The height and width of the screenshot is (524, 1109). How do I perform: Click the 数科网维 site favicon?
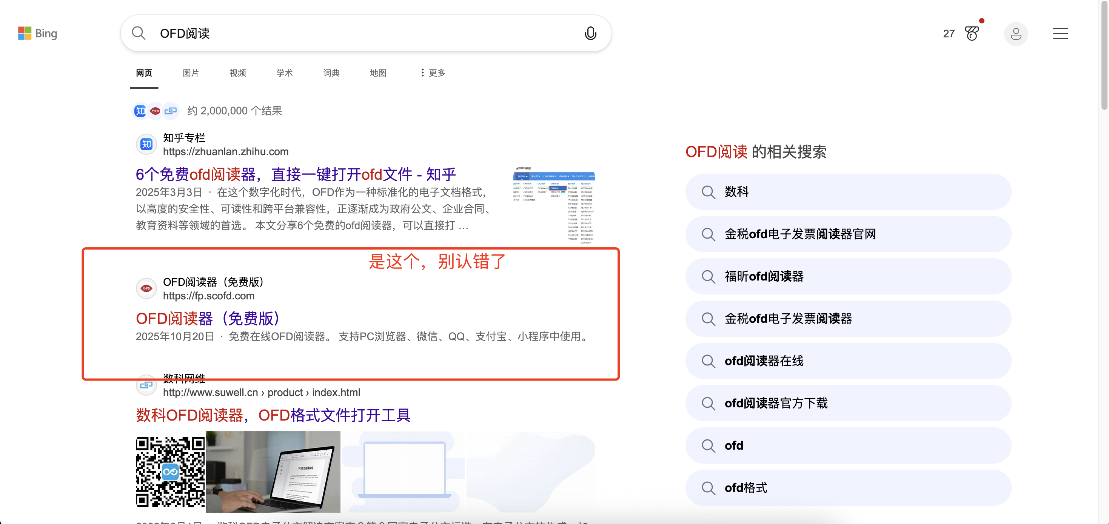click(x=146, y=385)
